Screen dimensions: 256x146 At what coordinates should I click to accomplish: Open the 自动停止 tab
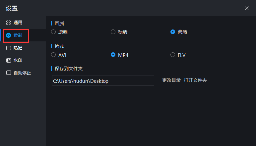coord(22,73)
